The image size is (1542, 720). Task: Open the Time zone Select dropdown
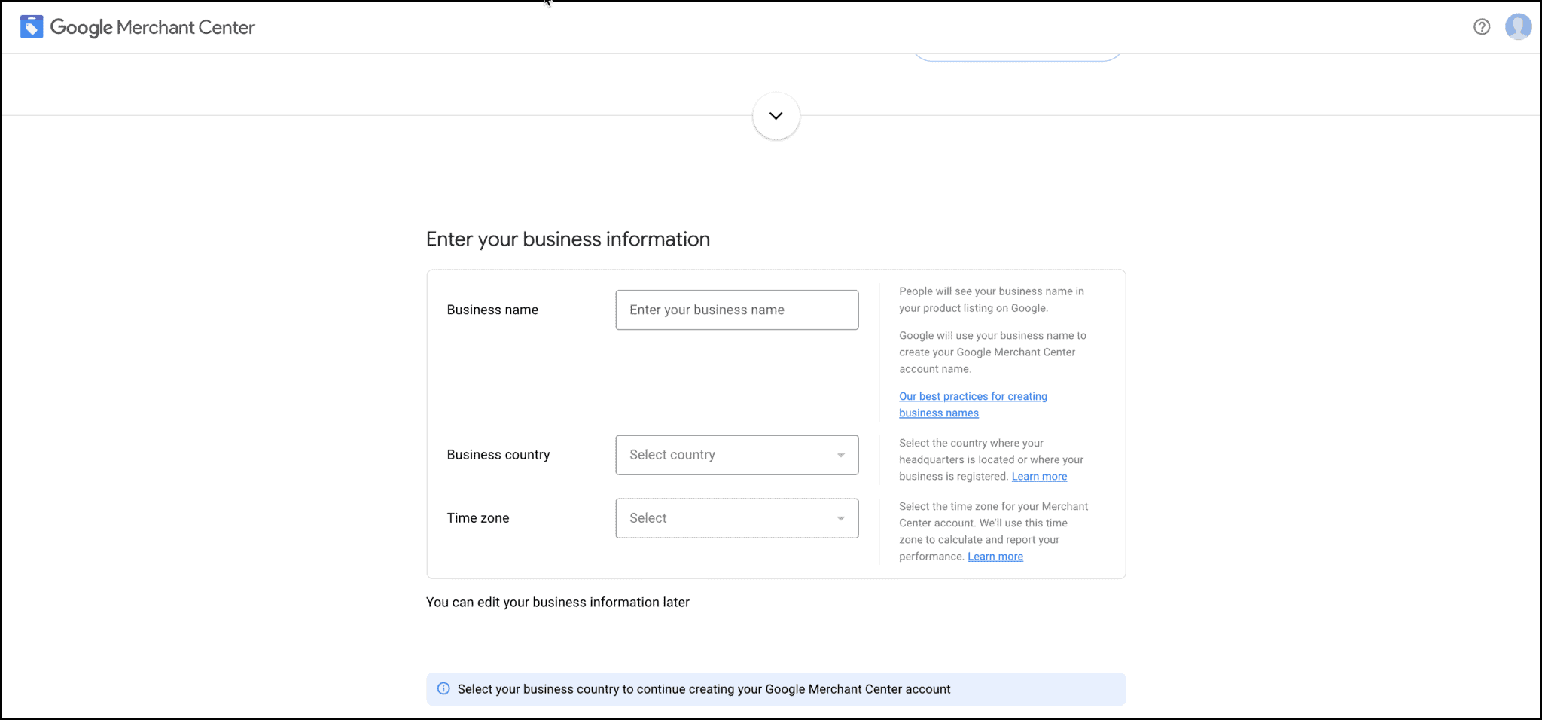pos(736,518)
